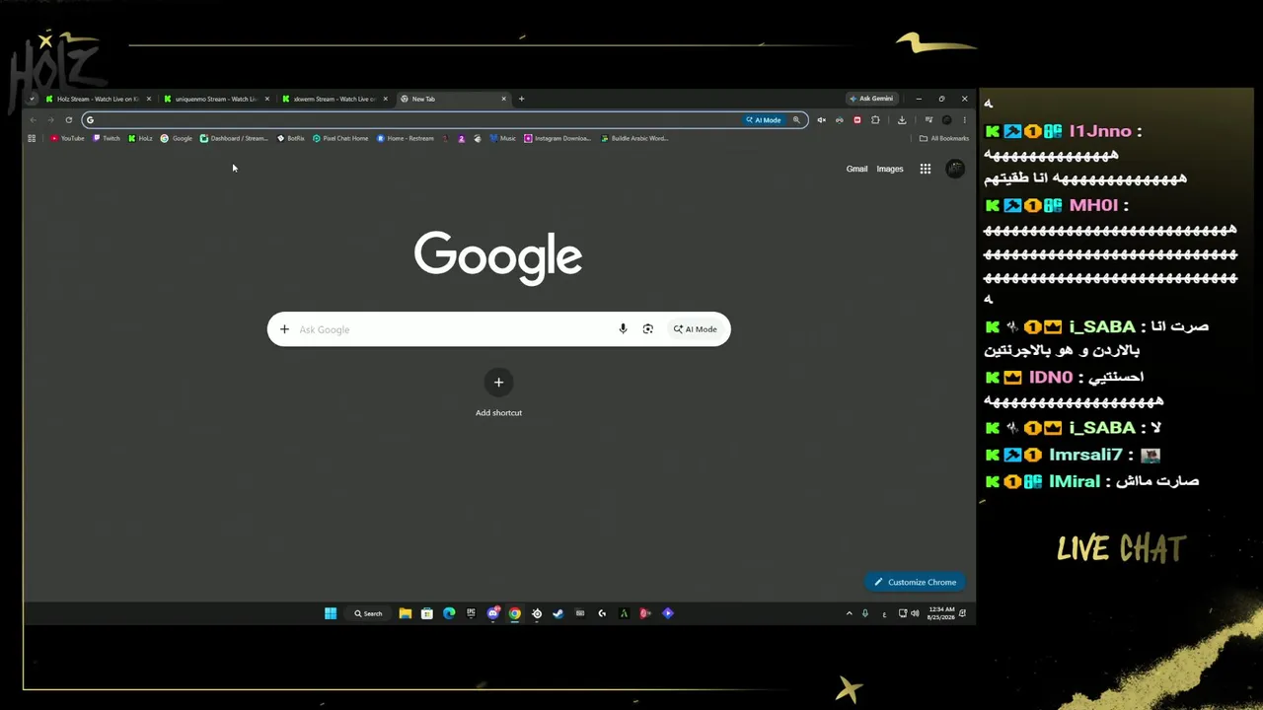This screenshot has height=710, width=1263.
Task: Open the Windows Start menu
Action: pos(331,613)
